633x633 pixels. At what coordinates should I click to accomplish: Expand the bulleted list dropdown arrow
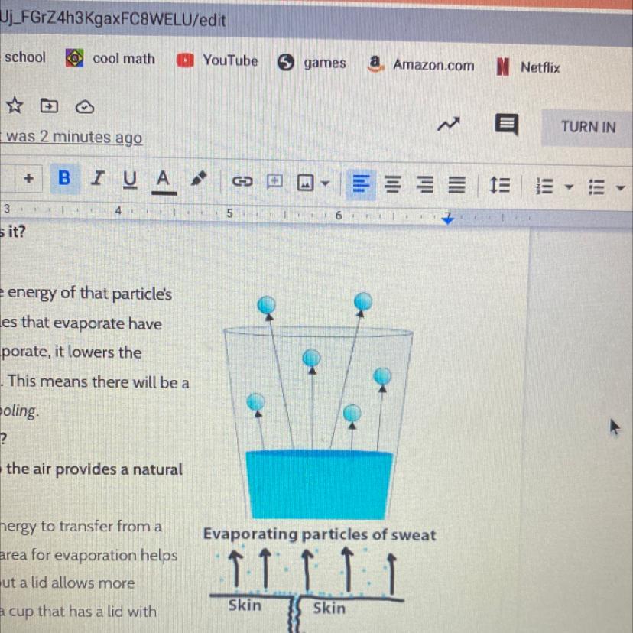(620, 187)
